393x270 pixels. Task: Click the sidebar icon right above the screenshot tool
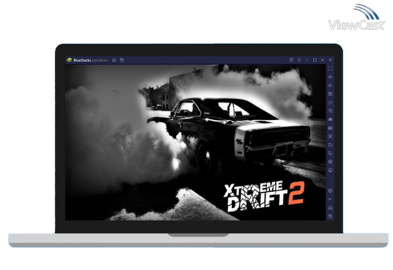click(x=330, y=128)
